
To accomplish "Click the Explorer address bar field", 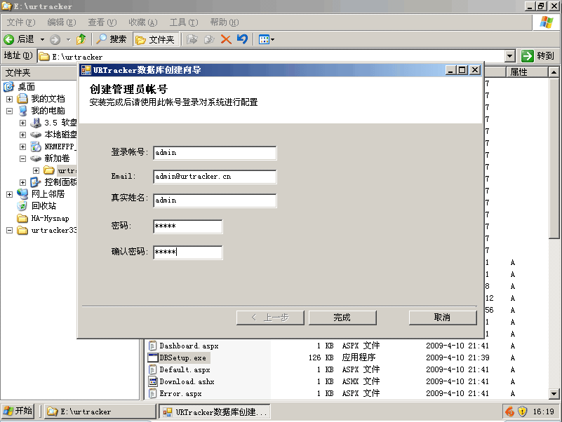I will pyautogui.click(x=272, y=56).
